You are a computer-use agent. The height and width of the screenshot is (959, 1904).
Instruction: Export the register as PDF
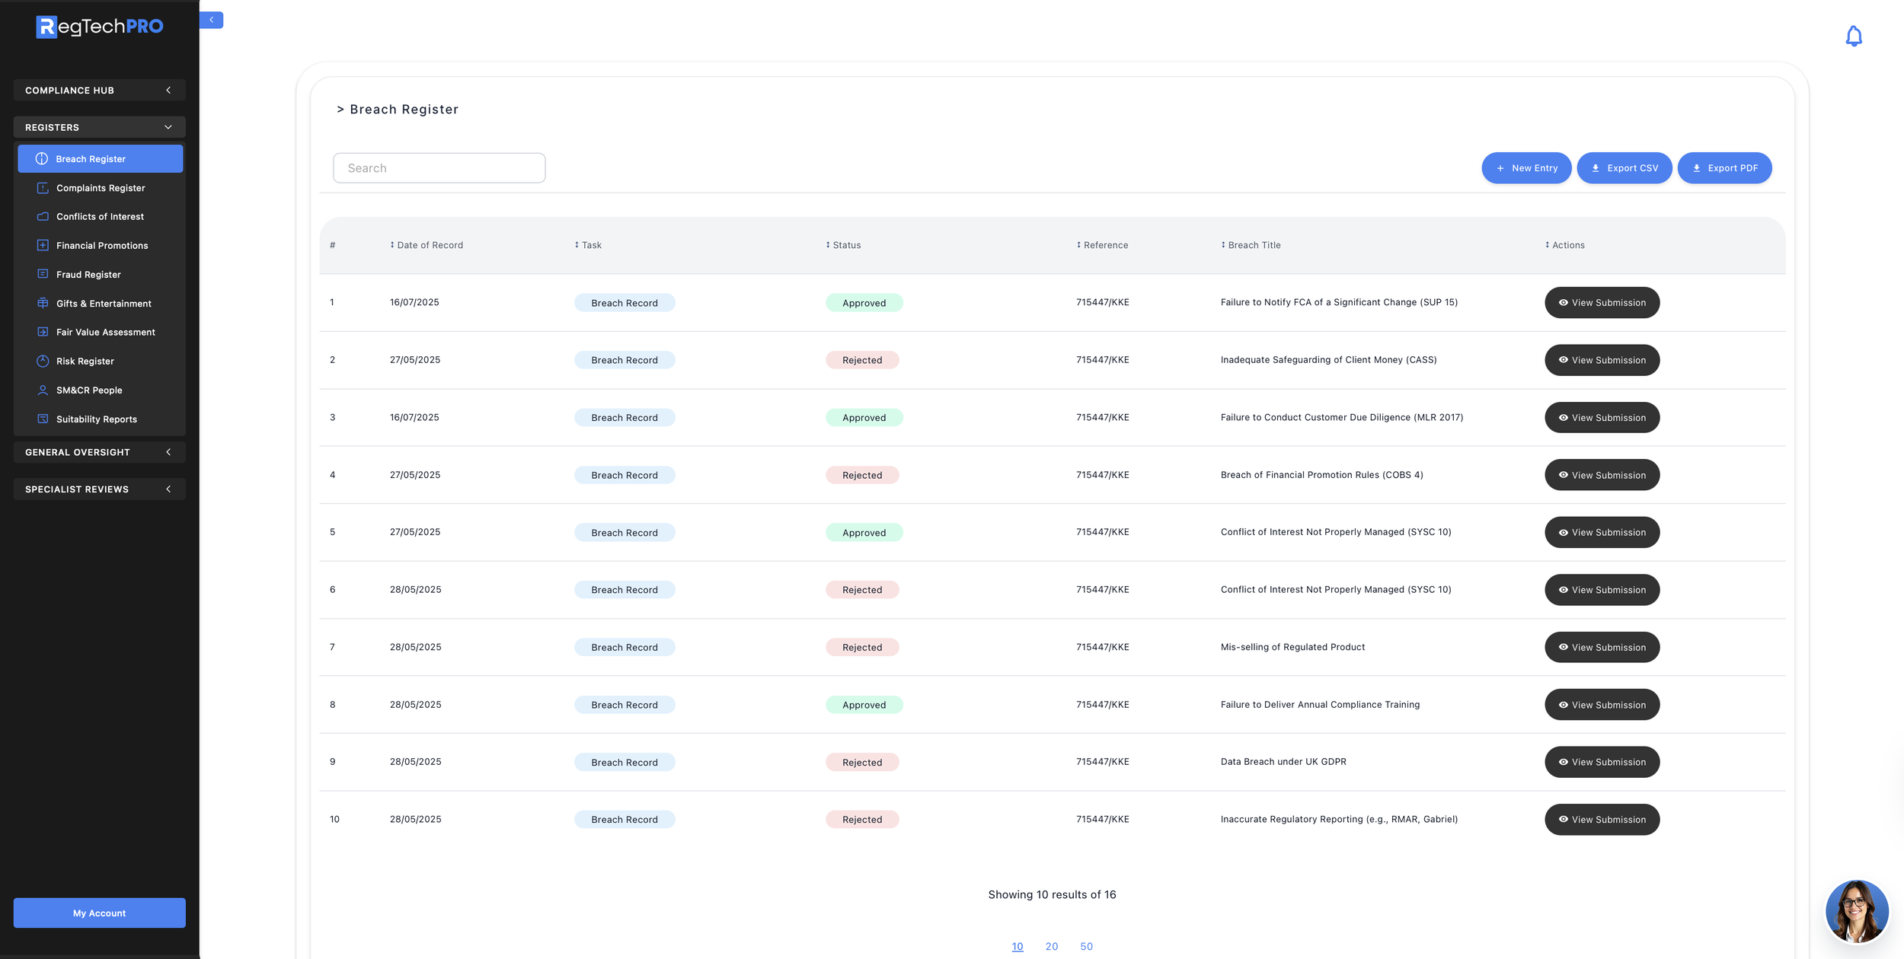click(x=1724, y=168)
